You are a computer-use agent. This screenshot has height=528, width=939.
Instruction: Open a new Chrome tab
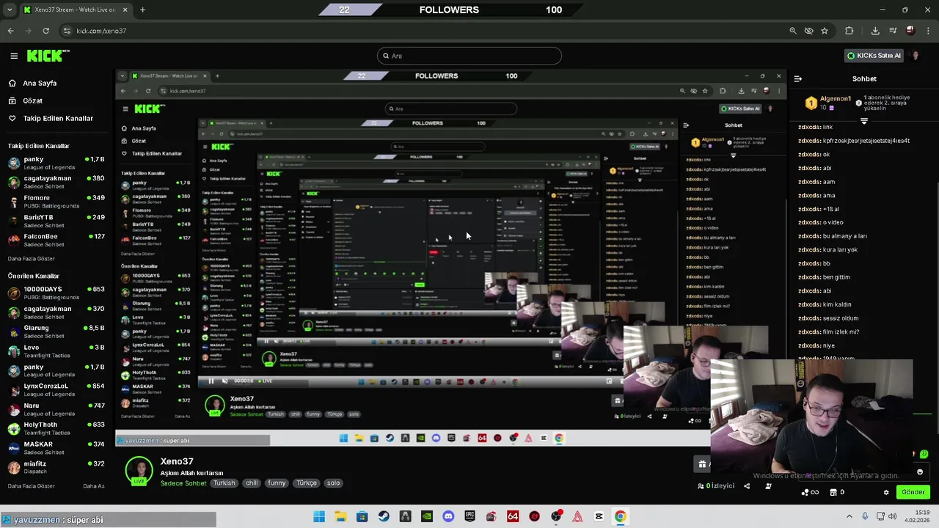click(x=142, y=10)
